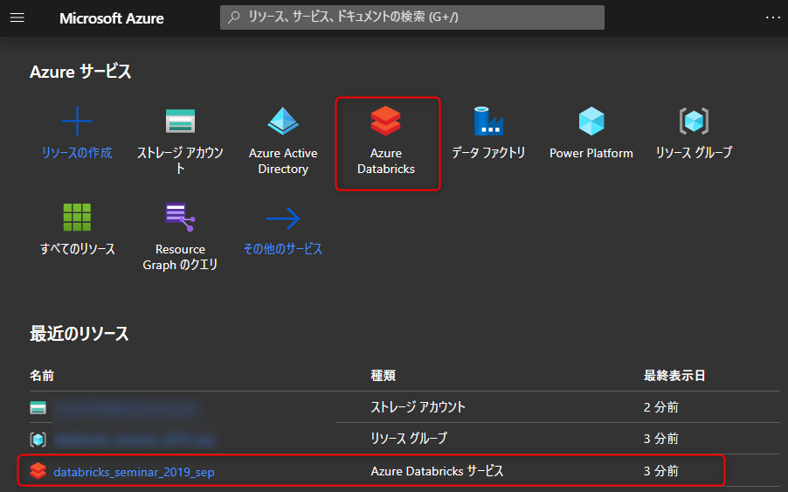Sort by the 種類 column header
788x492 pixels.
(383, 376)
